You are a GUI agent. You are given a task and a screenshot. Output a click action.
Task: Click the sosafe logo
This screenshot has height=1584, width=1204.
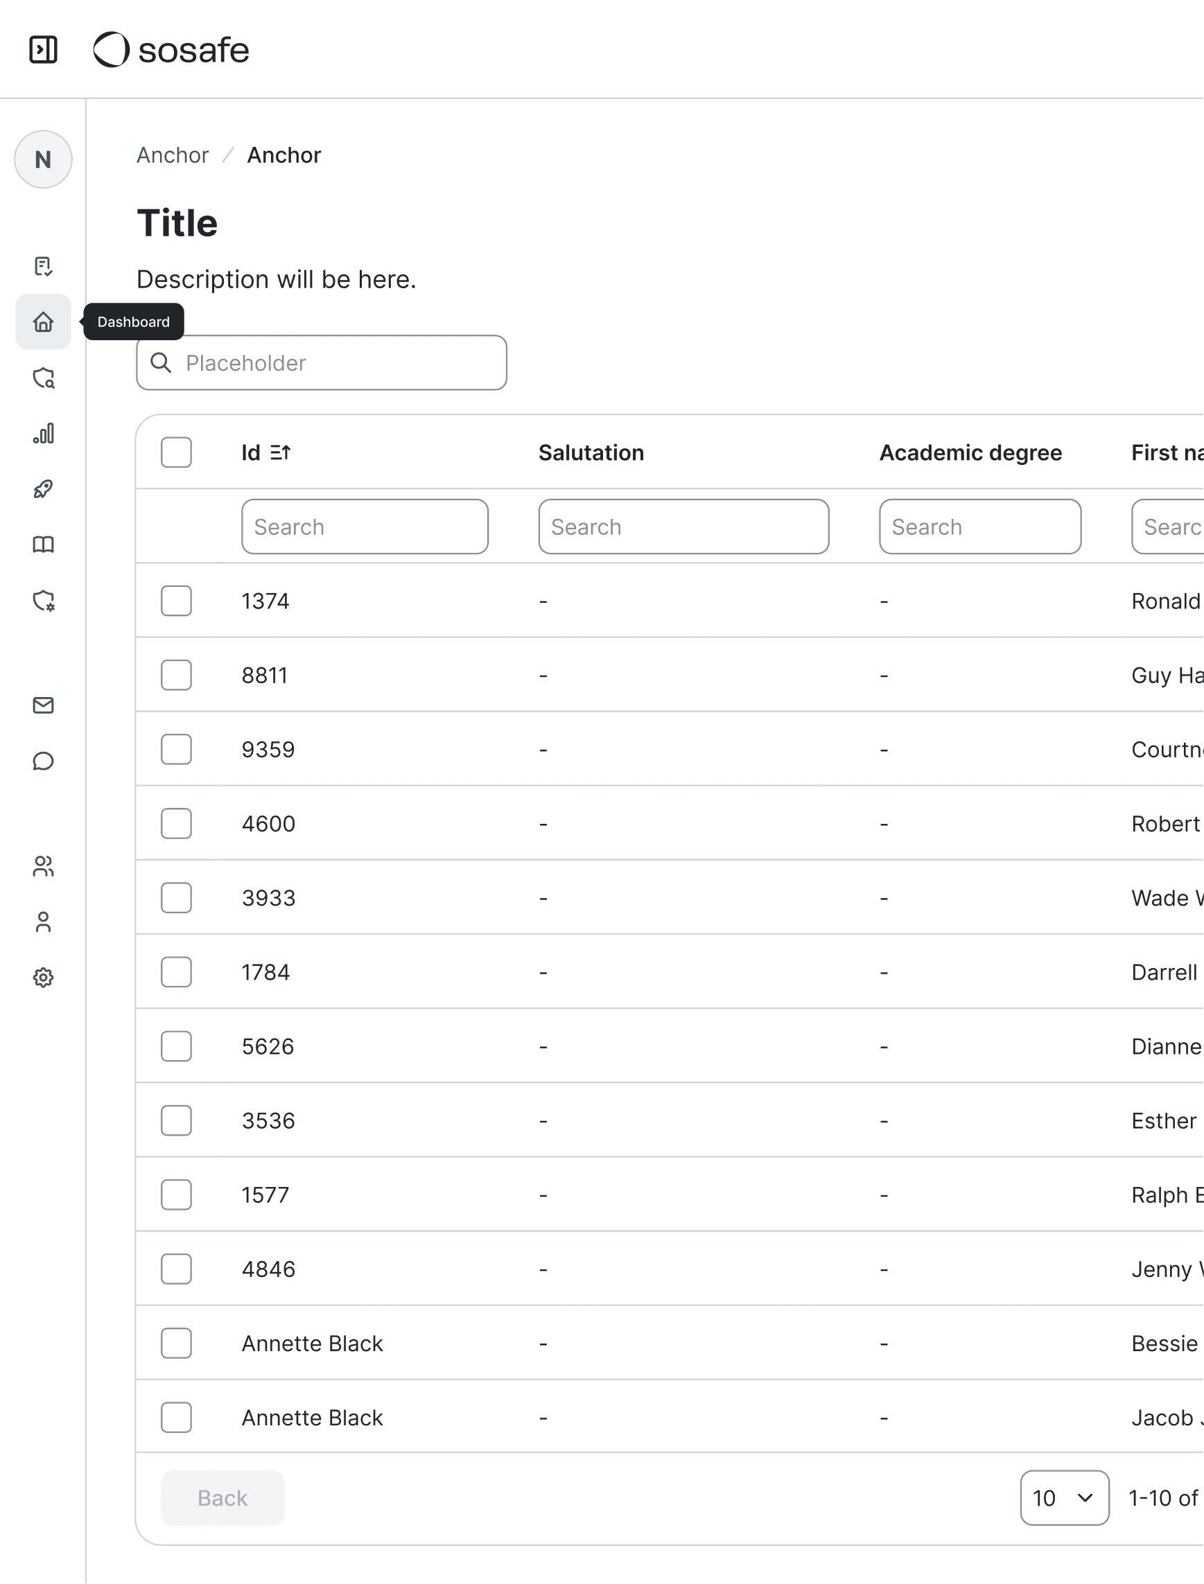pos(171,49)
